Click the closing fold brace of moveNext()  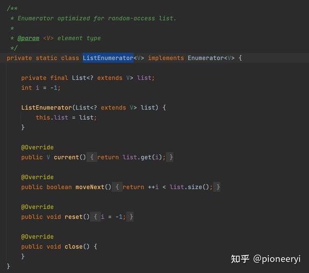click(218, 187)
